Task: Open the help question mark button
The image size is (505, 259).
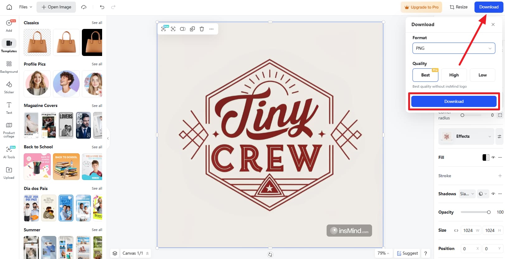Action: coord(426,253)
